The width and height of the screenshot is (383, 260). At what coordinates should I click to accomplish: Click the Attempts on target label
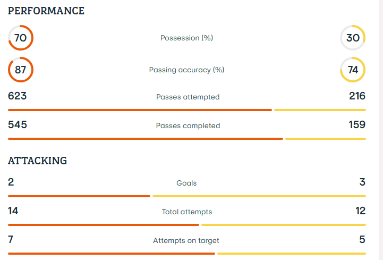click(186, 240)
